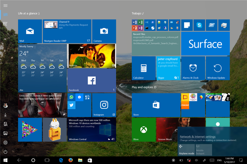Launch the Camera app tile
This screenshot has width=247, height=164.
[104, 31]
